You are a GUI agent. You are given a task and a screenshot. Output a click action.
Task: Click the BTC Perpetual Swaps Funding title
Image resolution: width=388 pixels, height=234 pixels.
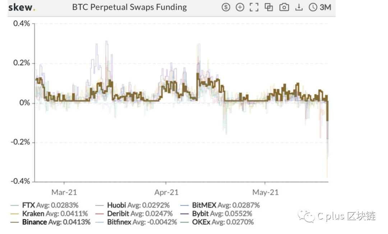click(129, 7)
